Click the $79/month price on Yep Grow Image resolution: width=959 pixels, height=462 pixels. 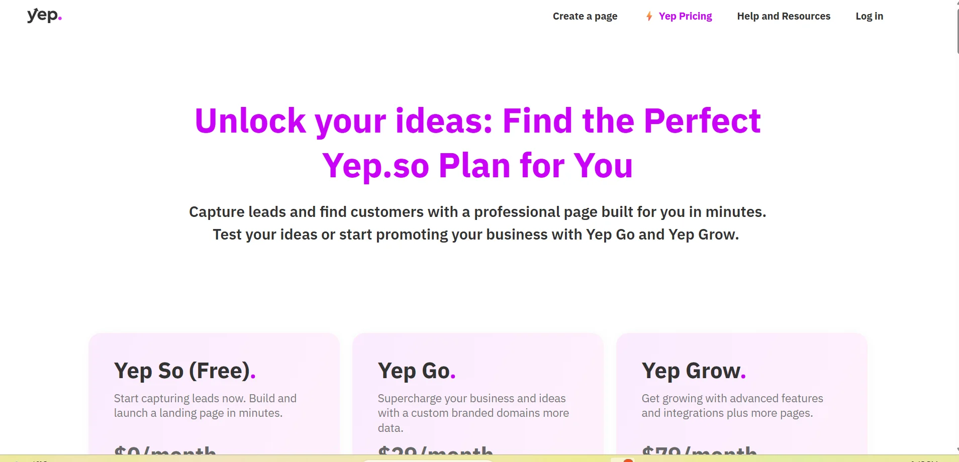[699, 450]
